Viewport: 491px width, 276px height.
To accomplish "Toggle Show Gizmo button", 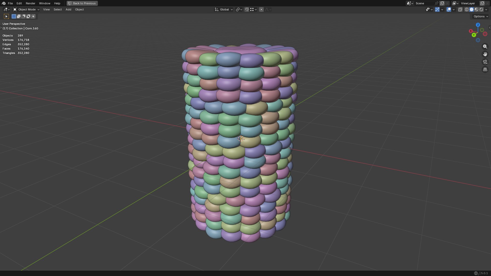I will pyautogui.click(x=437, y=9).
